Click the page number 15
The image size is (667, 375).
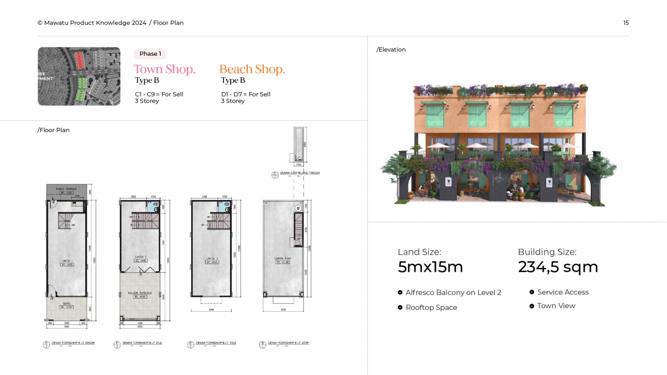tap(626, 23)
